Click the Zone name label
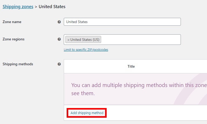 pyautogui.click(x=12, y=22)
